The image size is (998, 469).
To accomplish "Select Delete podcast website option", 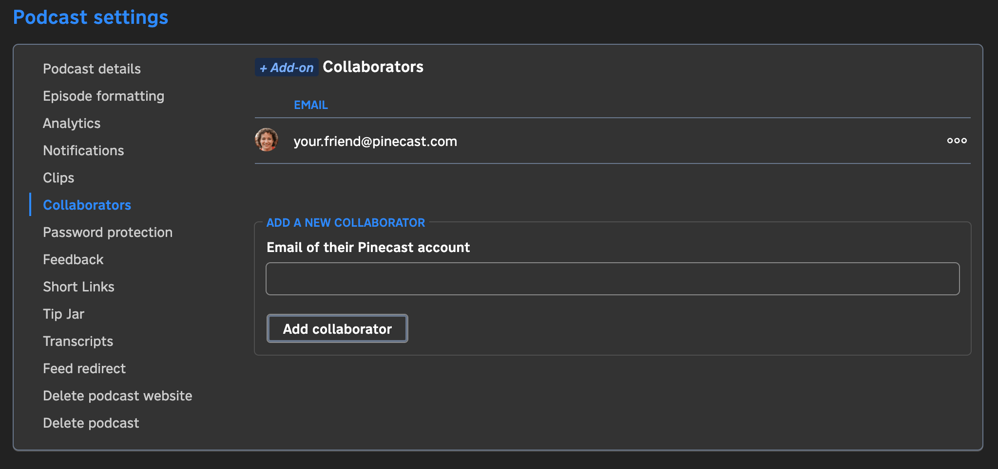I will click(117, 396).
